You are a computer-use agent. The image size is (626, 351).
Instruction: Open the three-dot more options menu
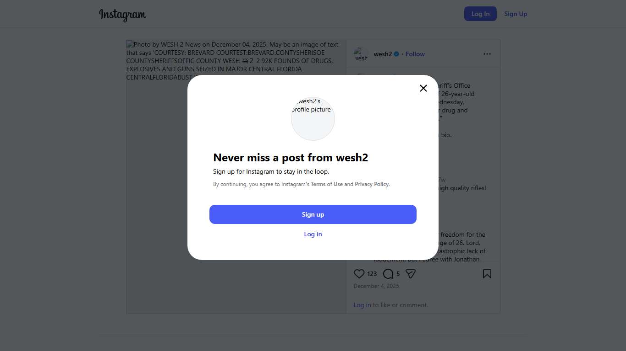pyautogui.click(x=487, y=54)
